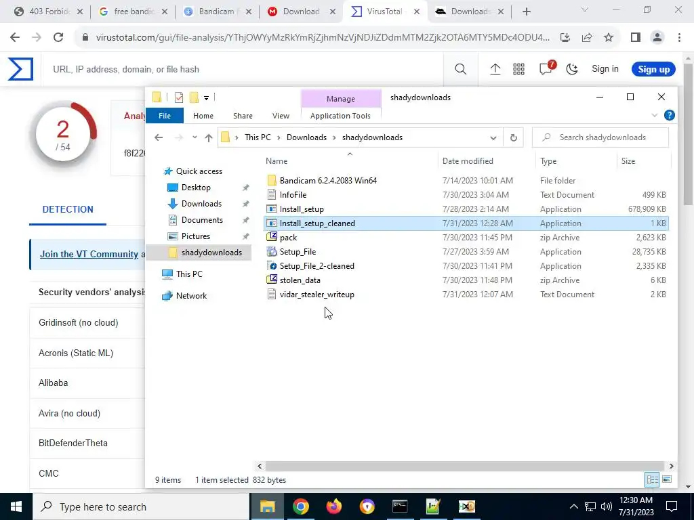The image size is (694, 520).
Task: Select Quick access in navigation pane
Action: click(199, 171)
